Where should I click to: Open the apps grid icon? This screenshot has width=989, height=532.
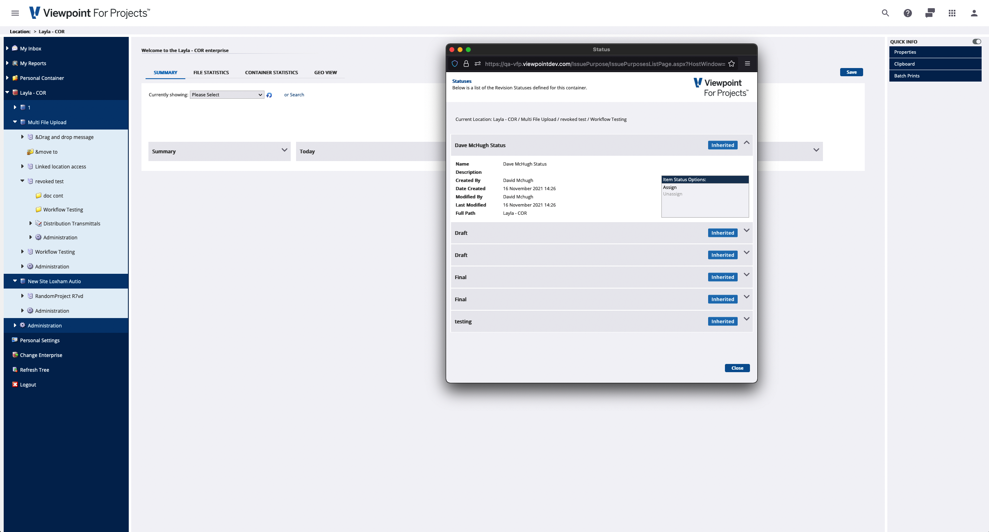coord(952,13)
